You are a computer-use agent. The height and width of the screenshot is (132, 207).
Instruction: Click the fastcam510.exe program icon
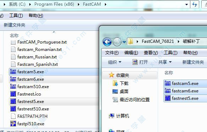point(13,86)
